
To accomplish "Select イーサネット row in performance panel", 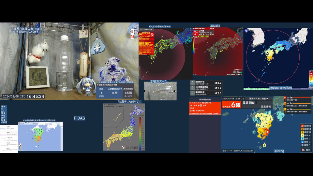I will coord(9,139).
